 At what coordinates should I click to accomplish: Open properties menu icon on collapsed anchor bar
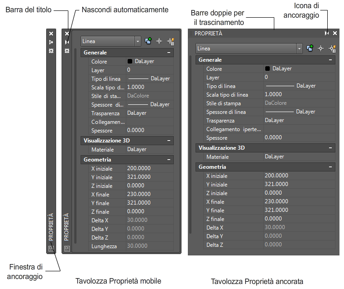click(x=51, y=51)
